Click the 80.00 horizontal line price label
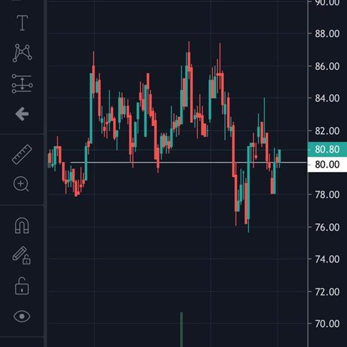This screenshot has height=347, width=347. [x=327, y=164]
